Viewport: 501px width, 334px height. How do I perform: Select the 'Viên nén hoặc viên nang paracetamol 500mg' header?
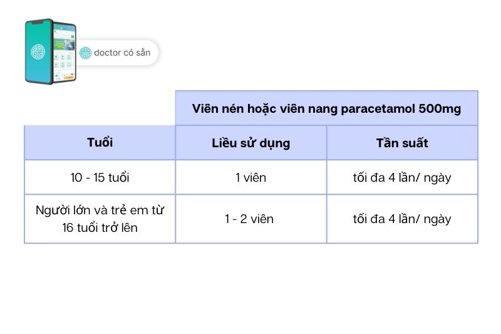tap(326, 108)
